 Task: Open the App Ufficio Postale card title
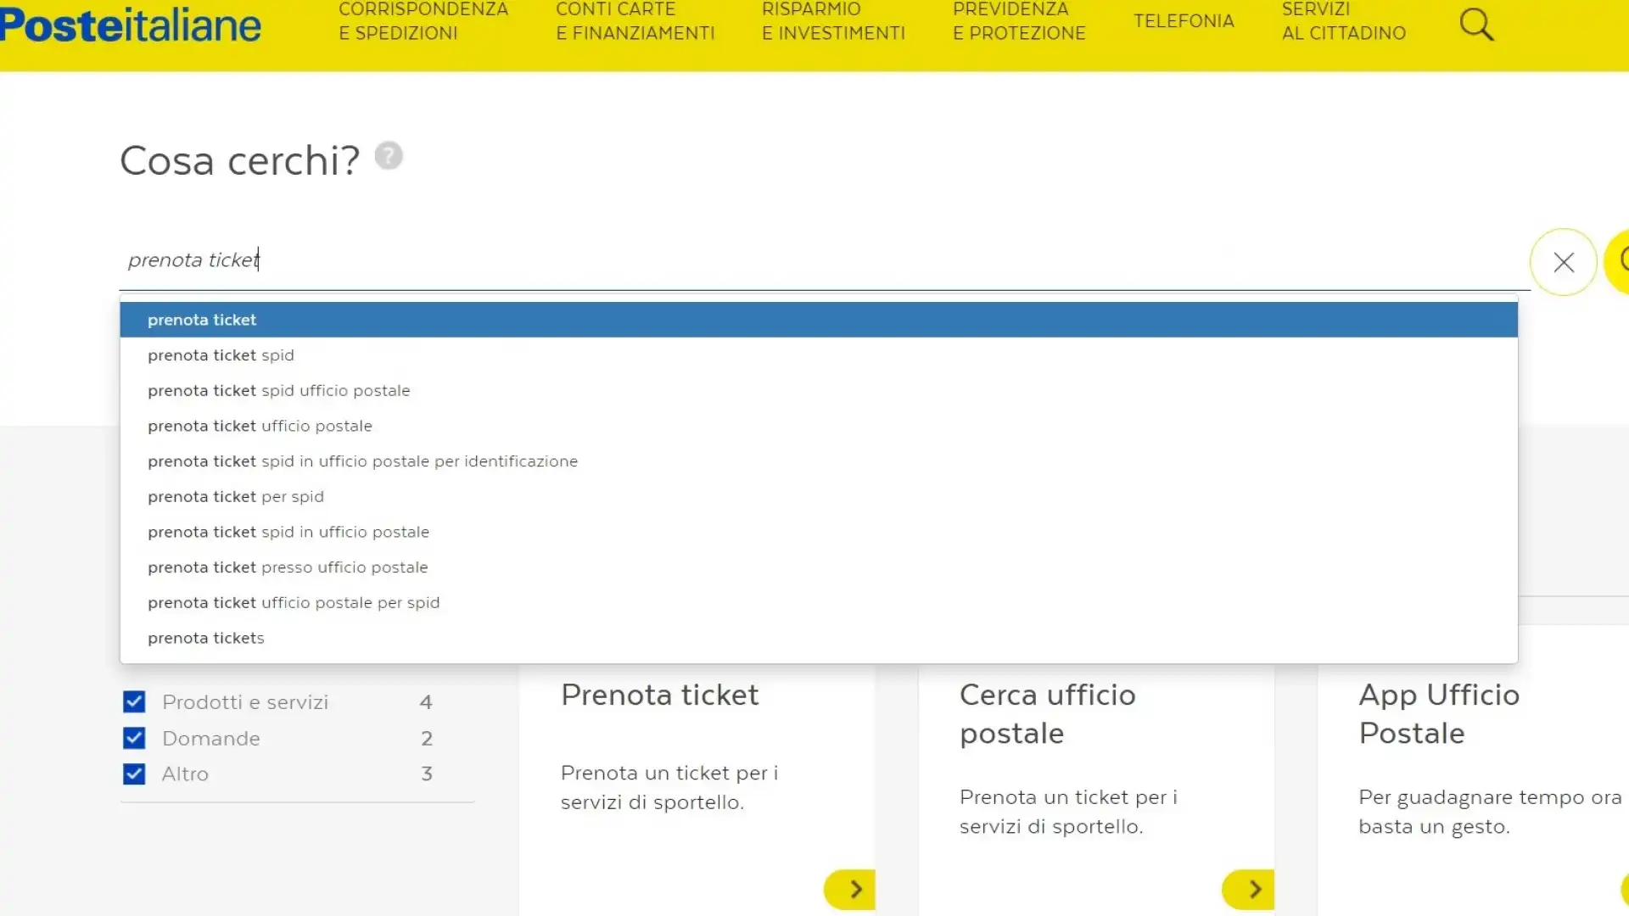click(1439, 714)
